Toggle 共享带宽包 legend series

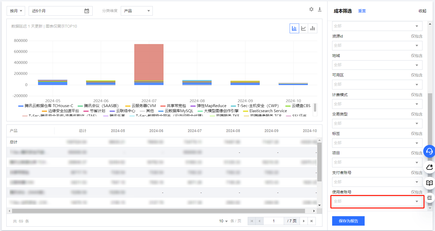click(x=173, y=106)
